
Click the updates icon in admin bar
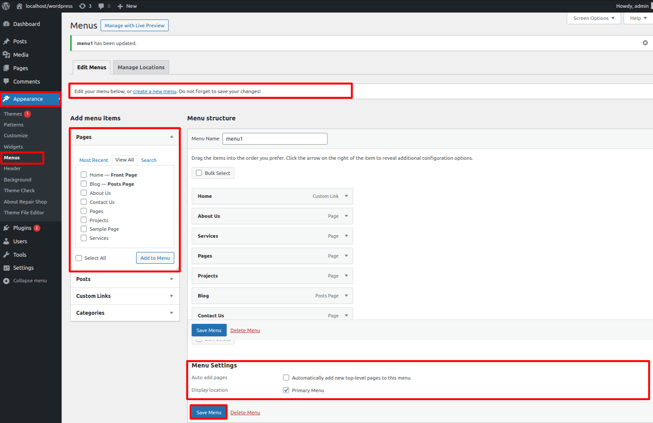[x=82, y=6]
